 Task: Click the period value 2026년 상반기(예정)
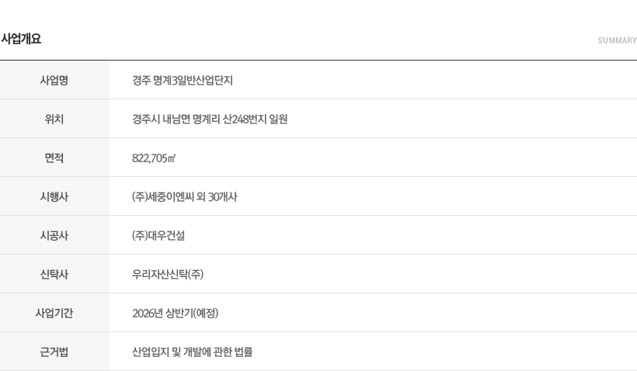[x=175, y=314]
